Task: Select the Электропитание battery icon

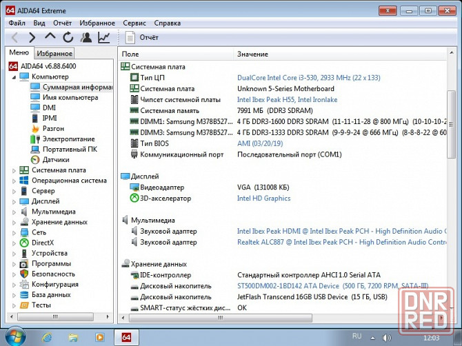Action: point(35,139)
